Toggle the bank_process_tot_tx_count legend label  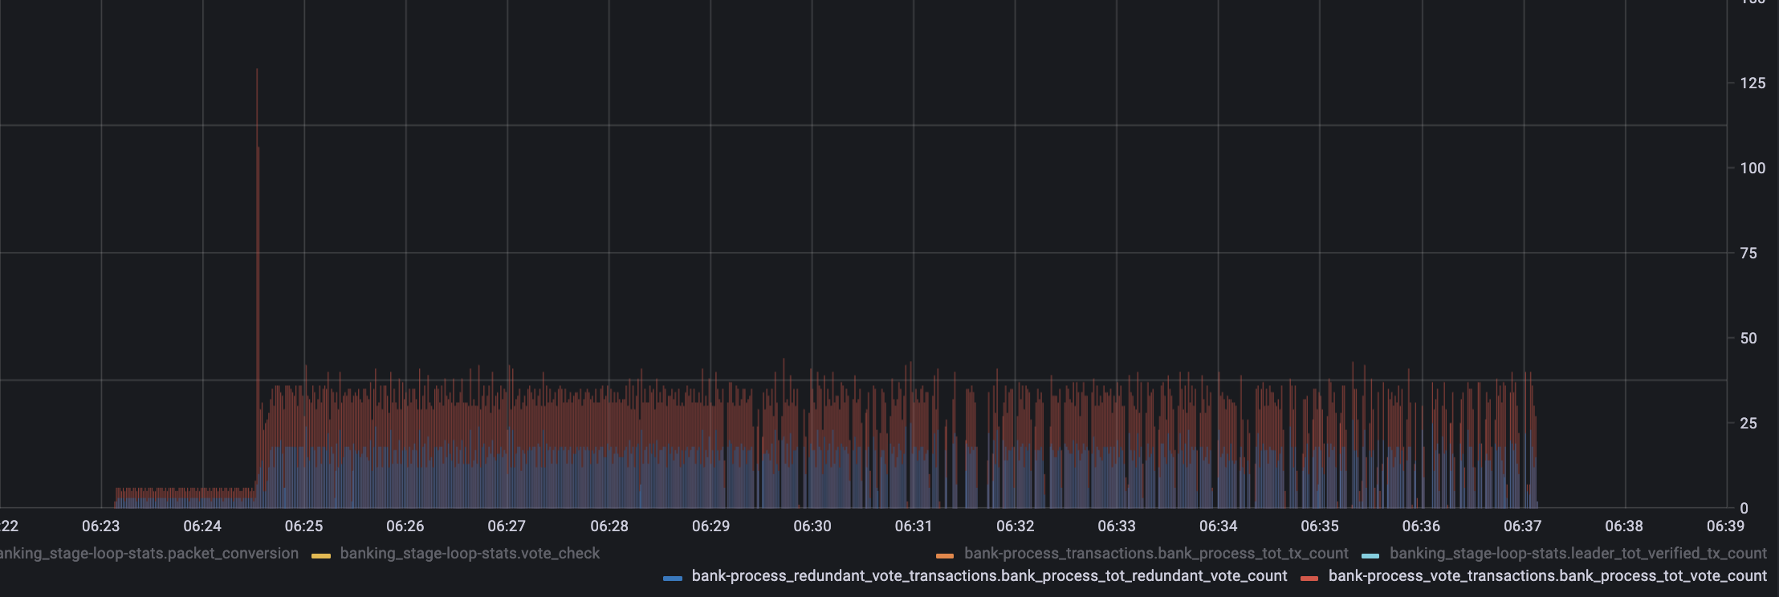point(1156,554)
